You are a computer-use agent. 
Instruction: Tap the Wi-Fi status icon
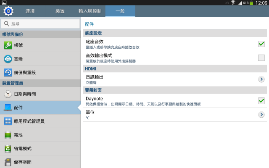[x=233, y=3]
